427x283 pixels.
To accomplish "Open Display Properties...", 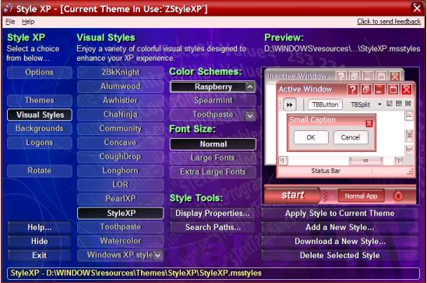I will [x=213, y=214].
